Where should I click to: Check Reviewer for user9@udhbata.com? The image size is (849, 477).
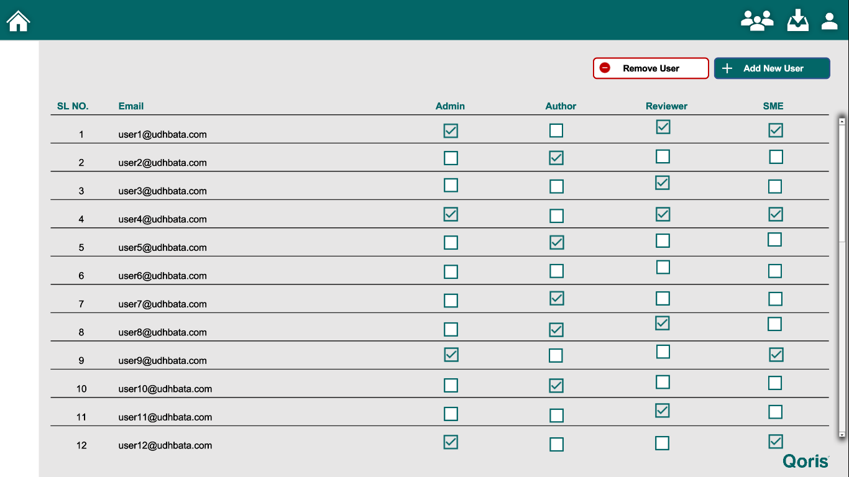pos(663,352)
